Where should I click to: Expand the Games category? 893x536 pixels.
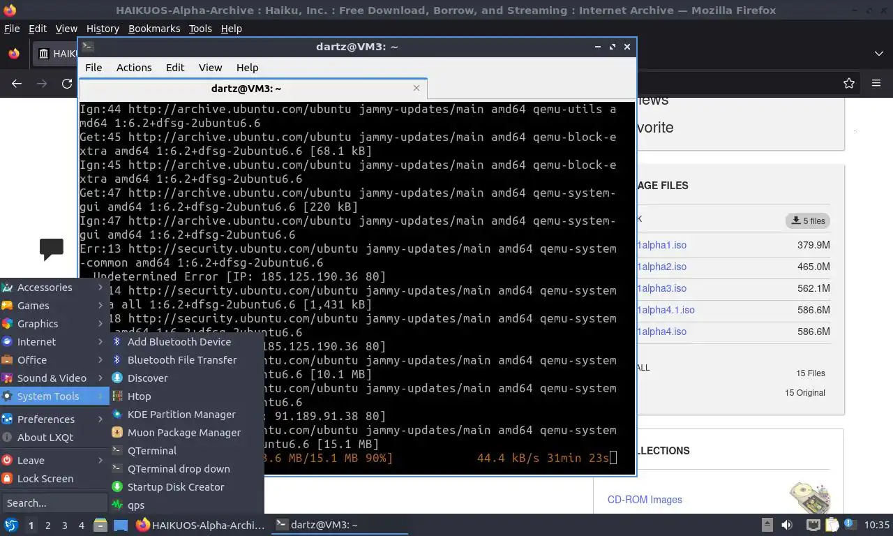pos(54,305)
